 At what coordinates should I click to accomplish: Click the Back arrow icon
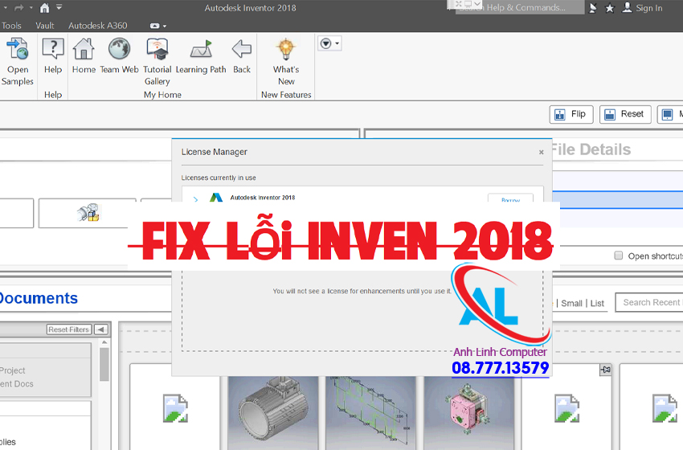242,51
